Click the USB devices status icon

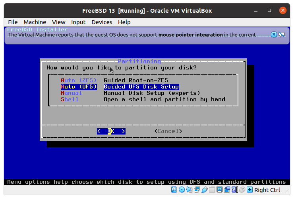204,190
